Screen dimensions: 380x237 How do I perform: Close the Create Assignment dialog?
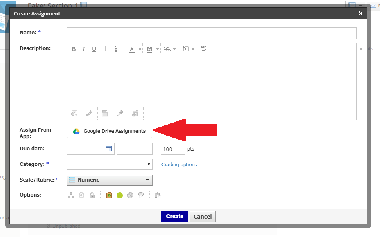coord(361,13)
